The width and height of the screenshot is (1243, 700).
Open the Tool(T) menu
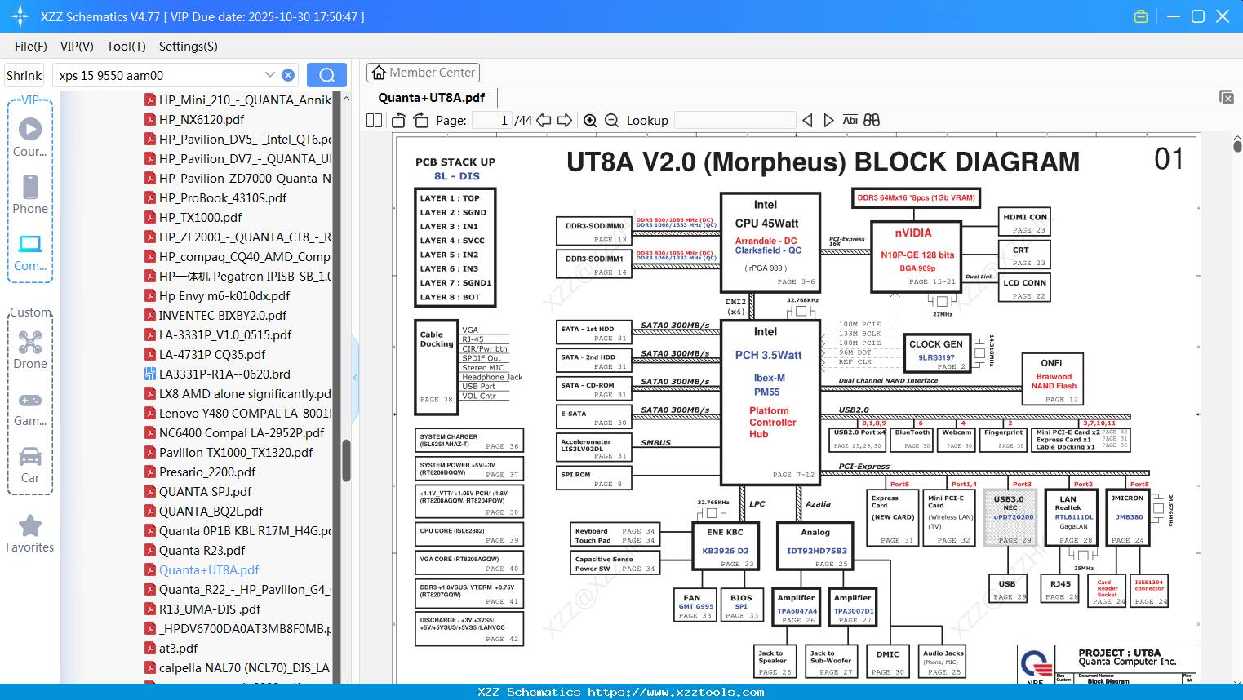(127, 47)
